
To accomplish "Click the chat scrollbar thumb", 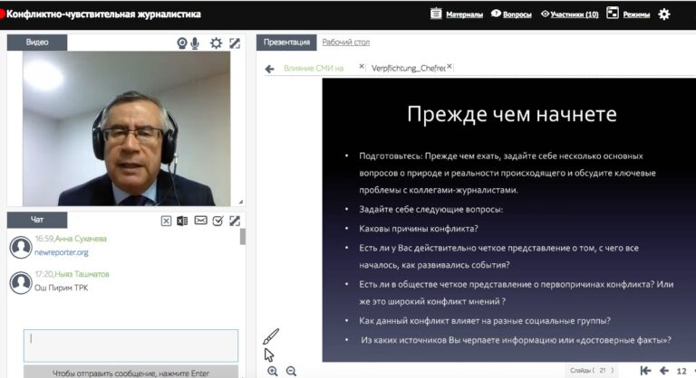I will (x=242, y=237).
